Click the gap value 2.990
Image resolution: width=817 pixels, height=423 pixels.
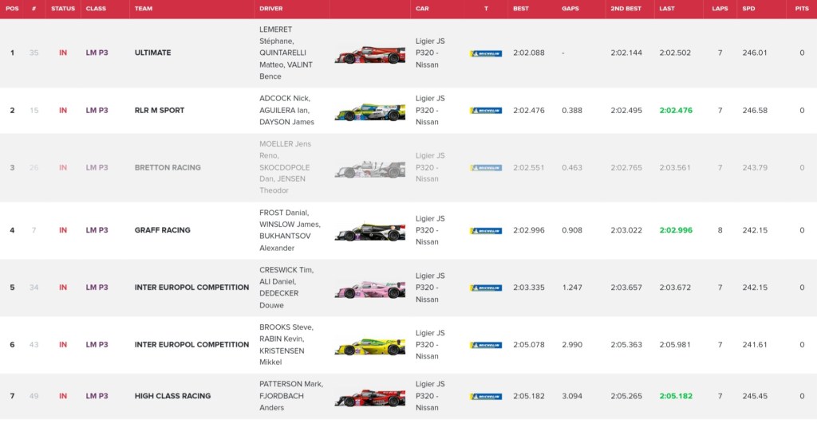tap(571, 344)
